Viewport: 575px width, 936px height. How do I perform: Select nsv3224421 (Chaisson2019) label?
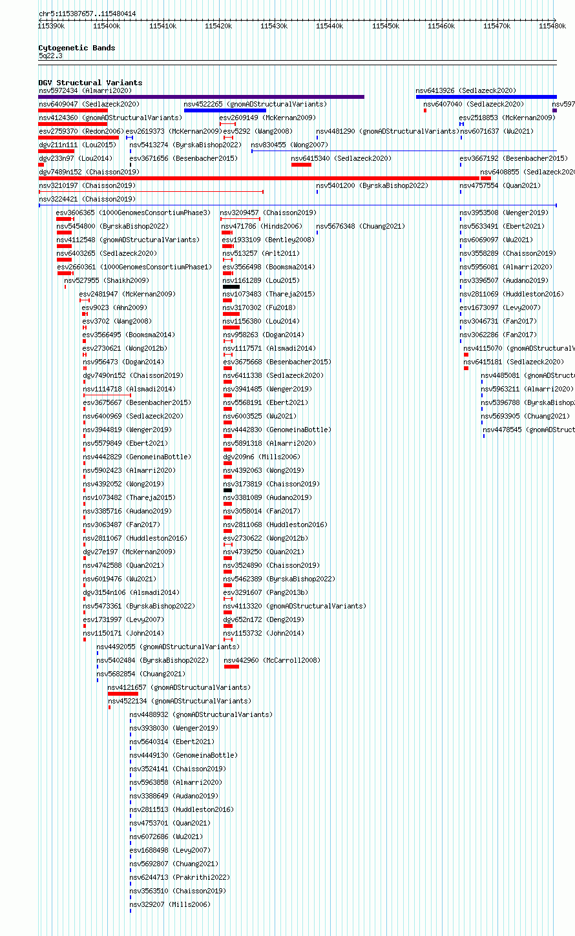click(x=87, y=200)
